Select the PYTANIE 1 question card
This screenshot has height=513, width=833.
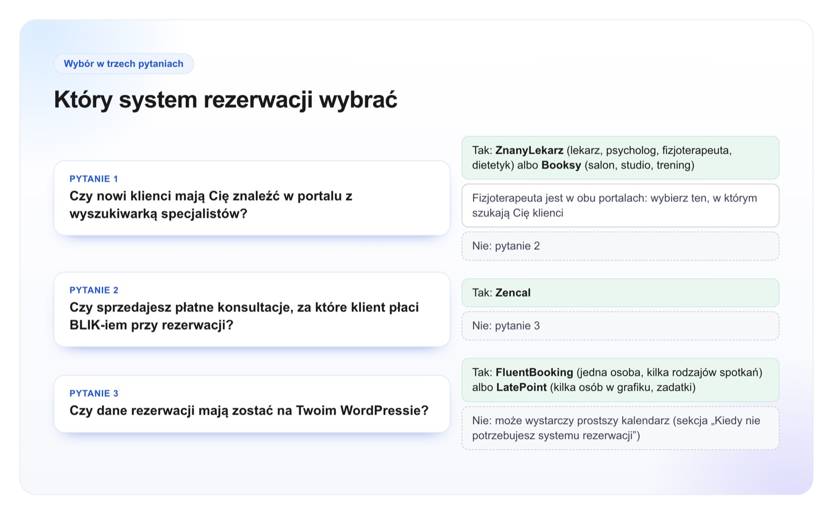click(x=252, y=198)
